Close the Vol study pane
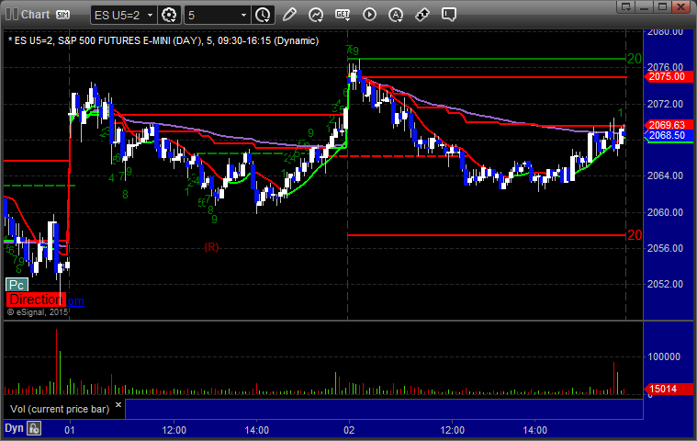The height and width of the screenshot is (441, 697). pyautogui.click(x=118, y=405)
